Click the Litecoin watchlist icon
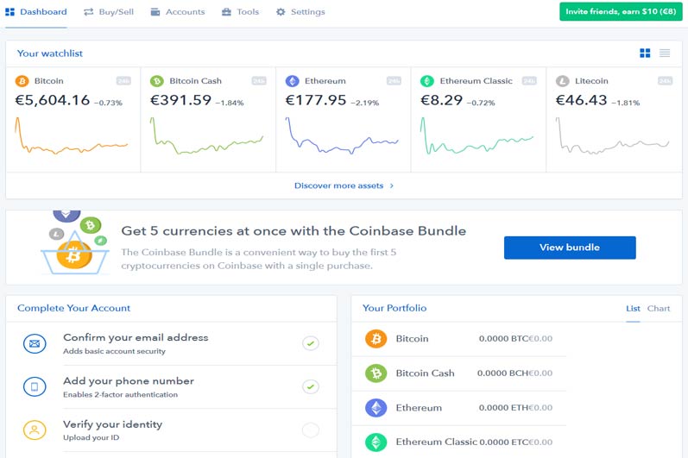The height and width of the screenshot is (458, 688). pyautogui.click(x=563, y=81)
